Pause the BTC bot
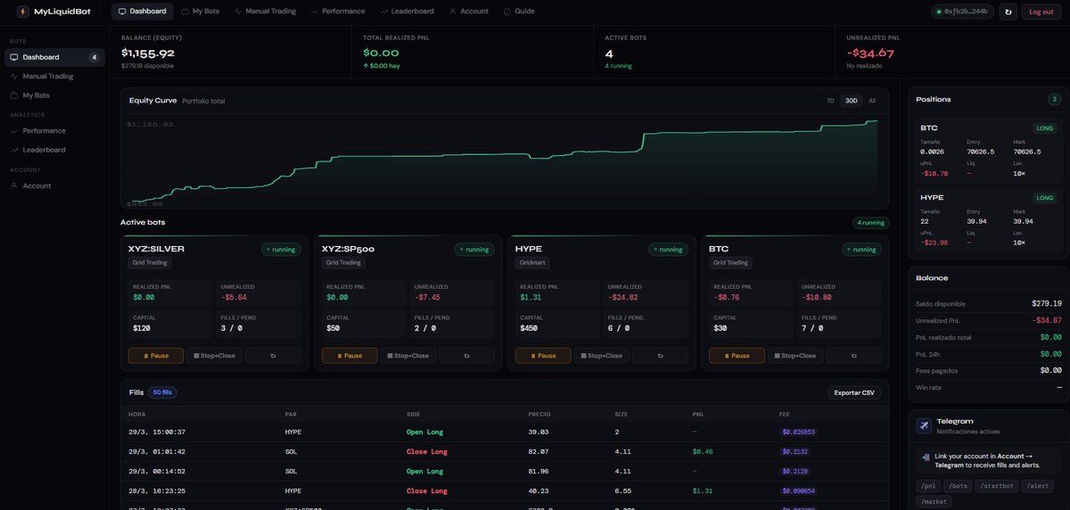Viewport: 1070px width, 510px height. click(x=737, y=356)
